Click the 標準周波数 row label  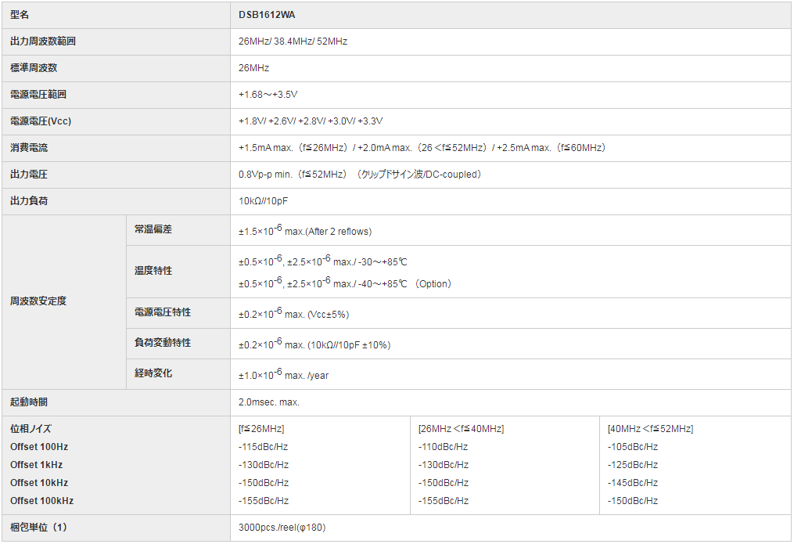(x=34, y=68)
